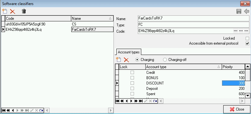Click last ellipsis button in Code field

click(246, 31)
